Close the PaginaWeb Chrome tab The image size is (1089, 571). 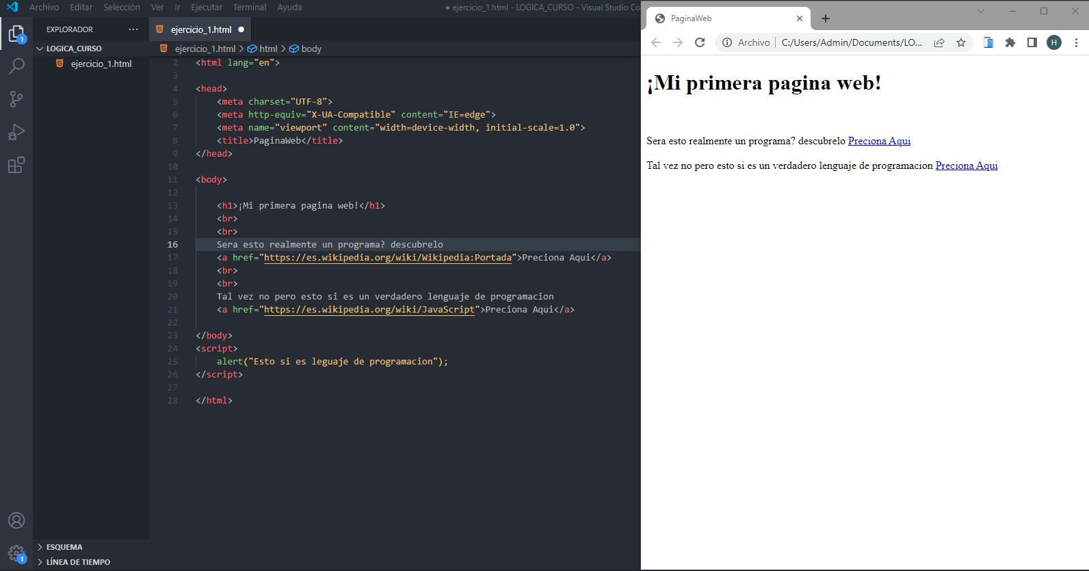click(x=800, y=18)
